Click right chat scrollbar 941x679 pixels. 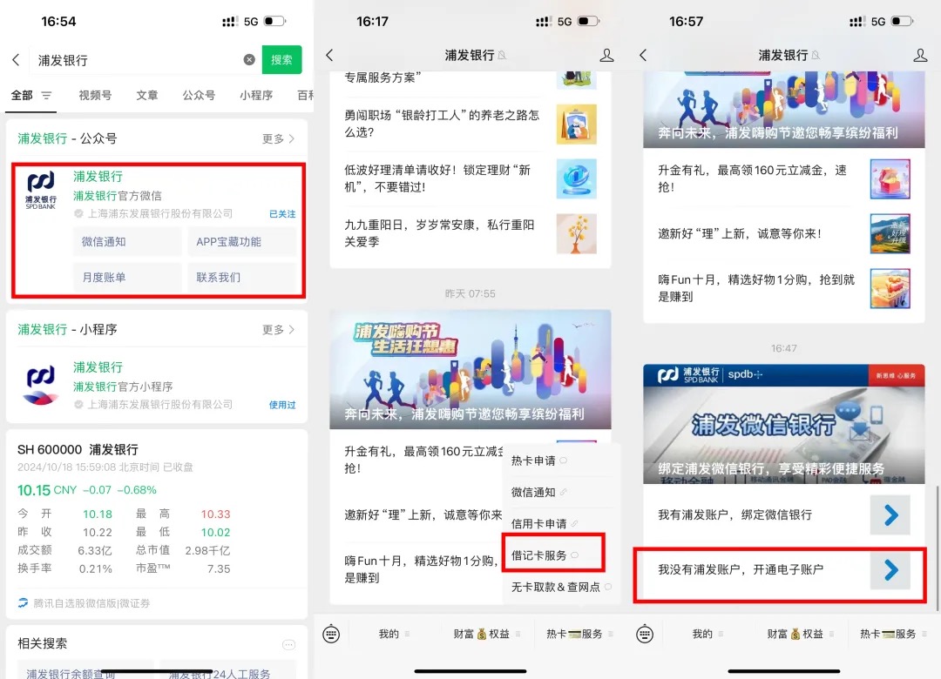[x=937, y=547]
